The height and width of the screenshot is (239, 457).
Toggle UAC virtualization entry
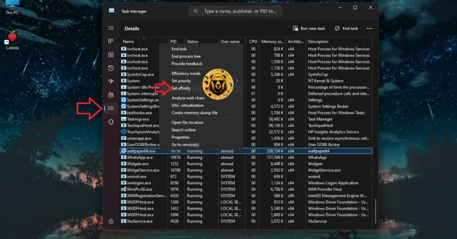[187, 105]
